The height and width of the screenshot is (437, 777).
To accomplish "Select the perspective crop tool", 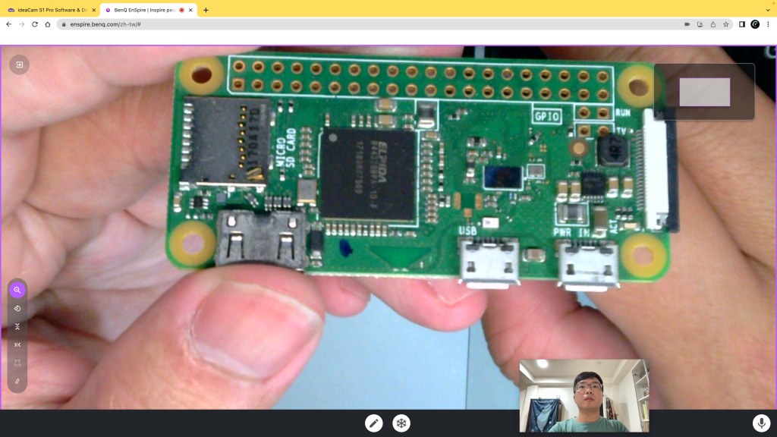I will [17, 363].
